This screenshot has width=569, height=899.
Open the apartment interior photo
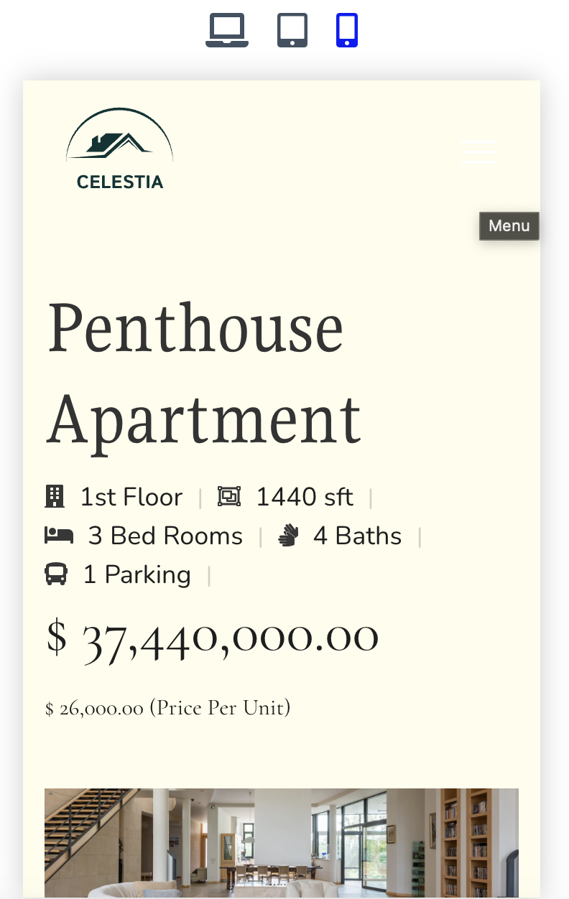[282, 842]
